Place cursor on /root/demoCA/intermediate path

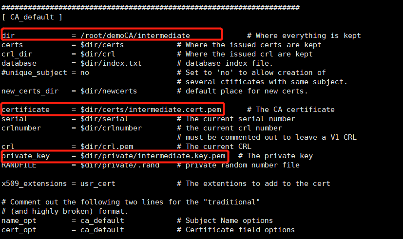pyautogui.click(x=135, y=36)
